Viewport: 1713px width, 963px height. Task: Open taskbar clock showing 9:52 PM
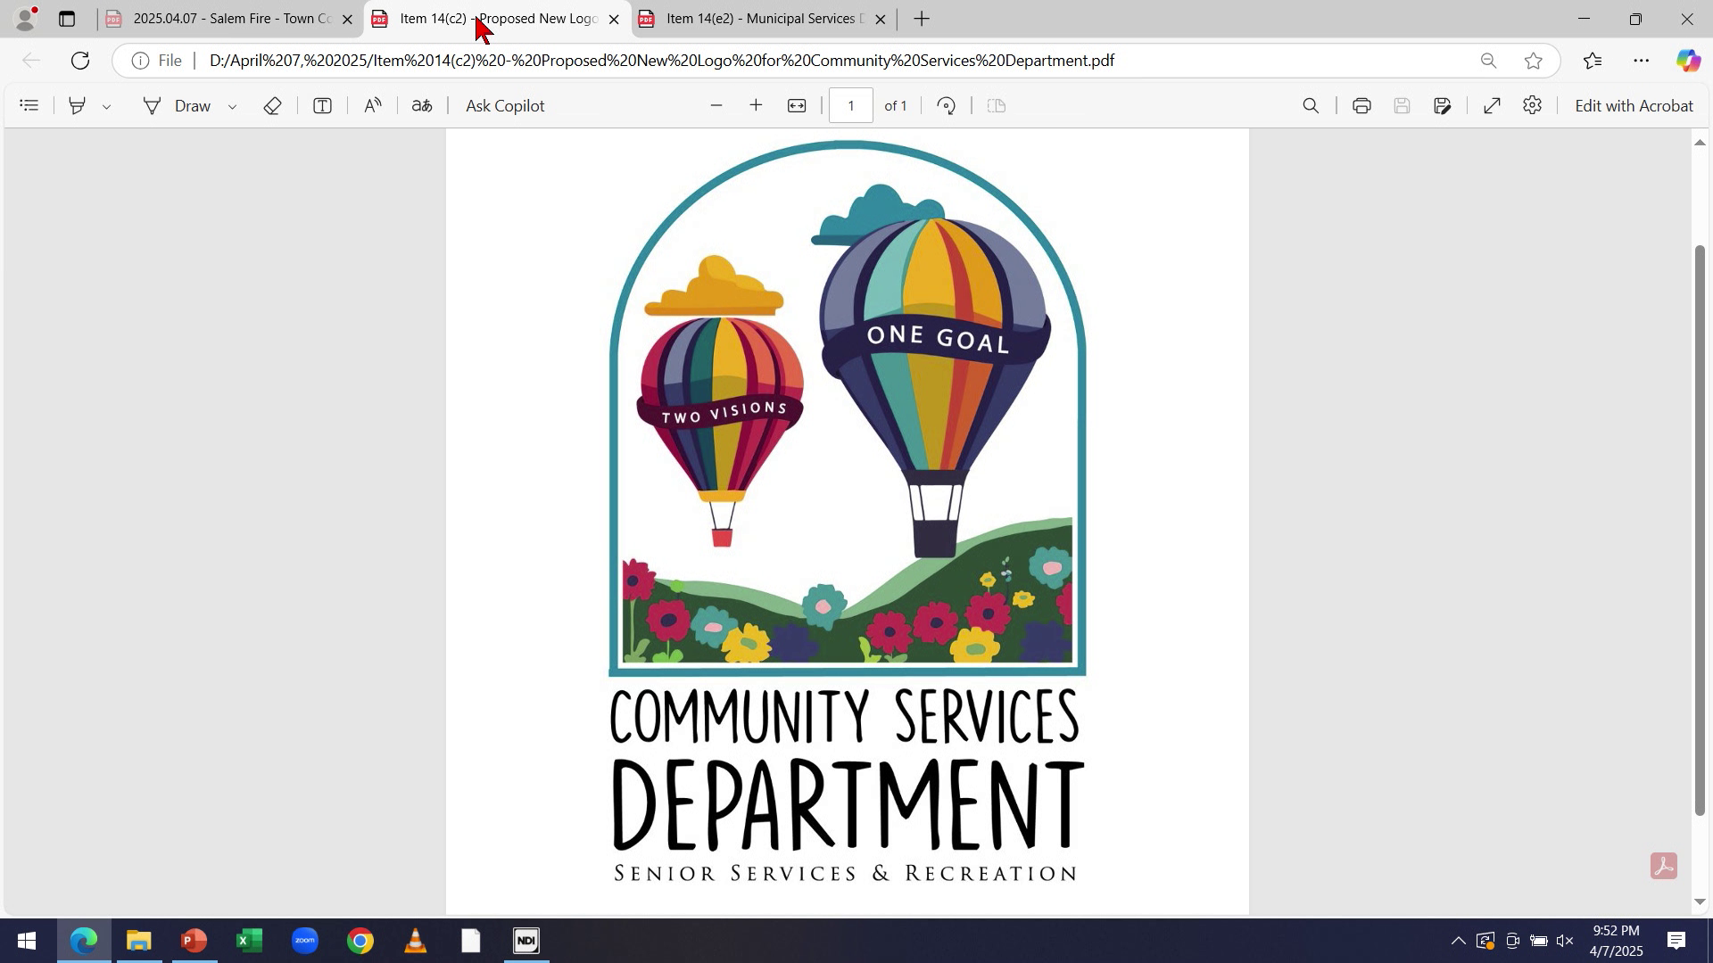click(x=1616, y=941)
